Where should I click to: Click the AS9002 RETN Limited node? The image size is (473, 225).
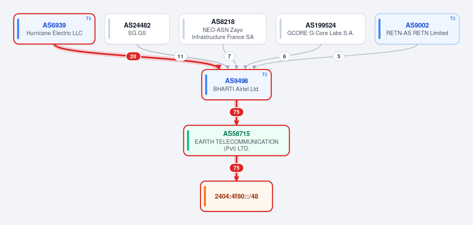click(x=417, y=29)
